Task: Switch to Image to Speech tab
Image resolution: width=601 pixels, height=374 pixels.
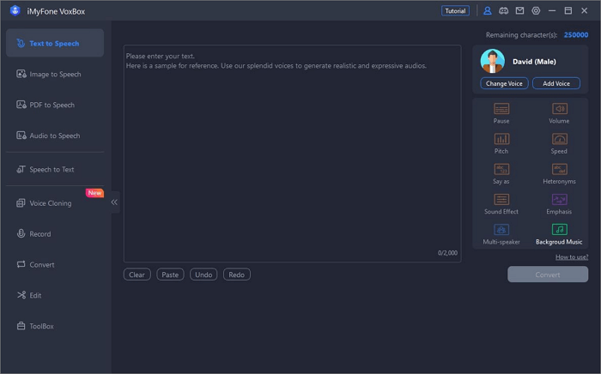Action: pos(55,75)
